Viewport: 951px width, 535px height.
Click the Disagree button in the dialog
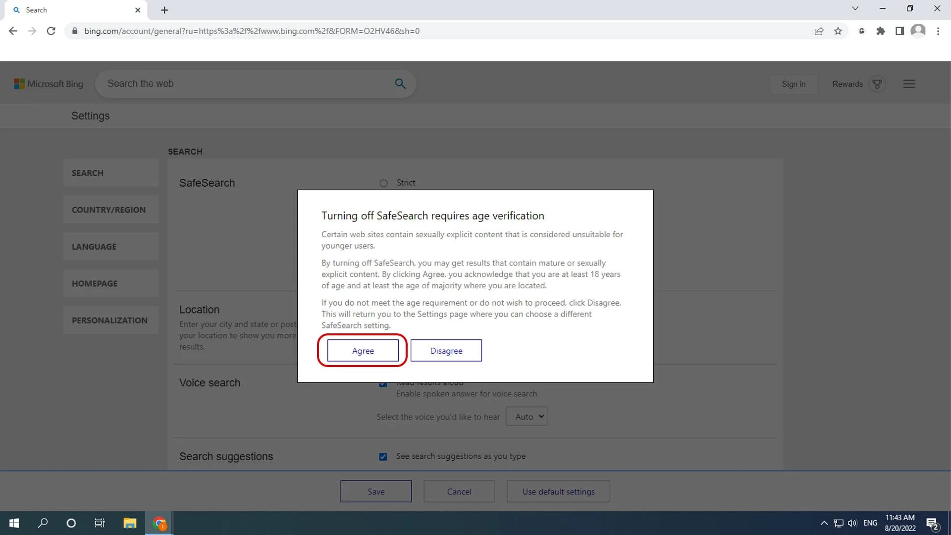point(446,350)
